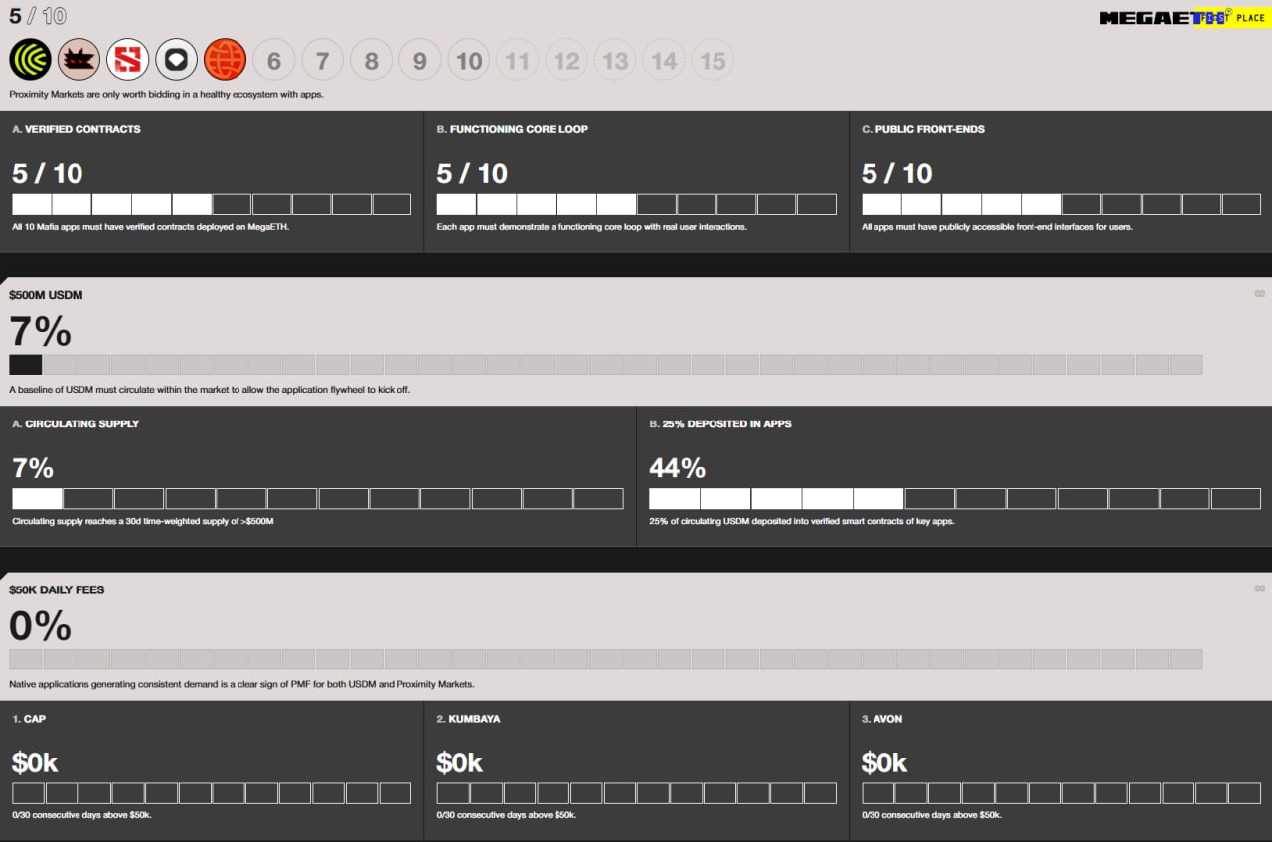Click the "$0k" value in the Kumbaya card

pos(460,762)
